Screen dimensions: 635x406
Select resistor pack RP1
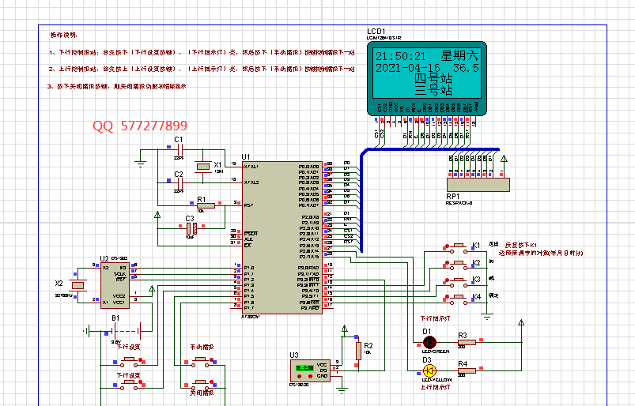coord(478,185)
